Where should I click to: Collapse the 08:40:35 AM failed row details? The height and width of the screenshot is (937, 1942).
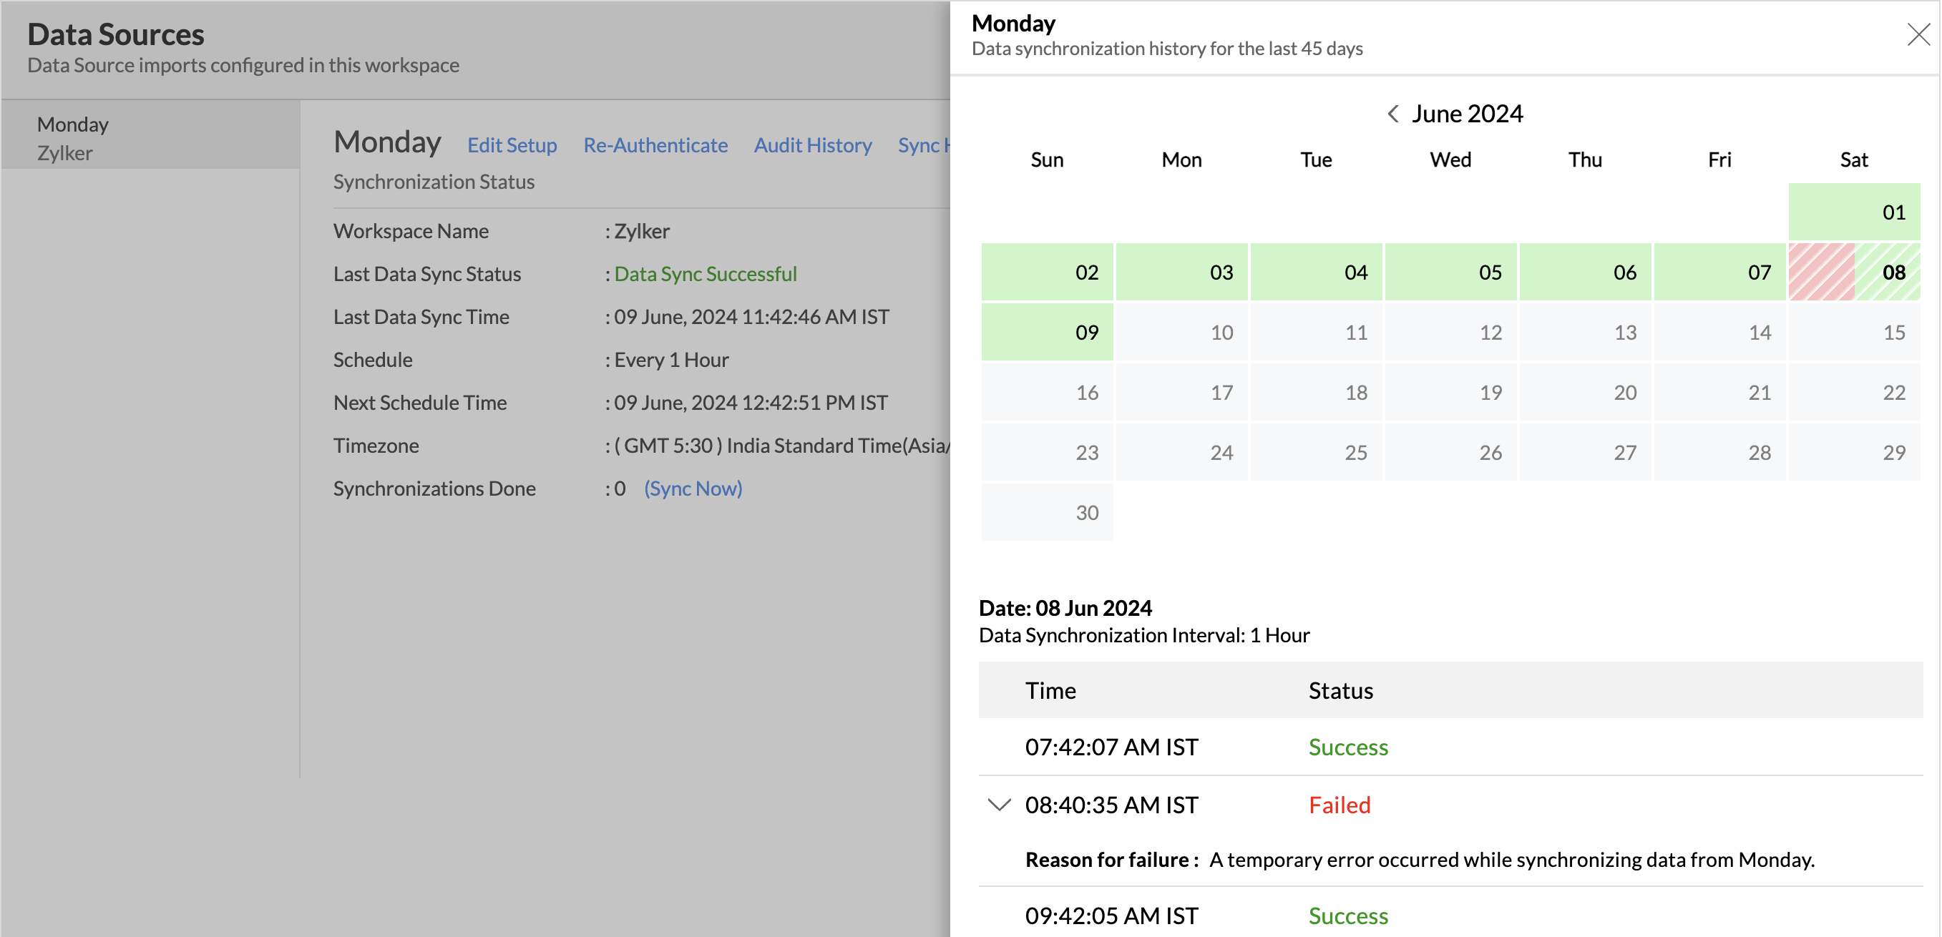point(999,805)
